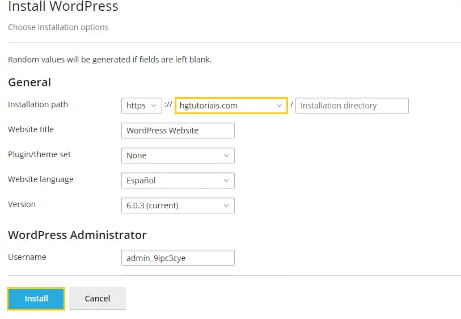Click the blue Install button
Screen dimensions: 461x319
pos(36,299)
